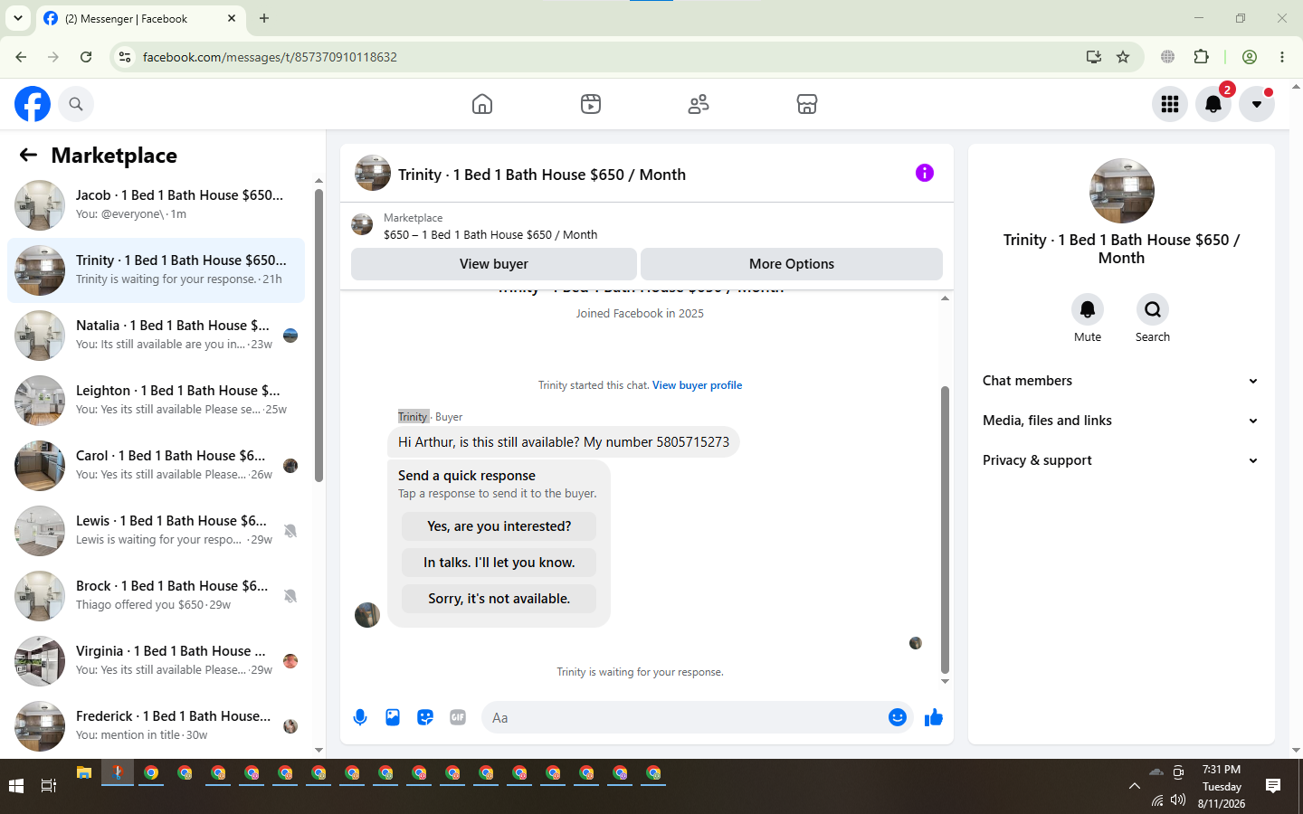Click the chat messages scrollbar
Screen dimensions: 1303x814
point(945,529)
